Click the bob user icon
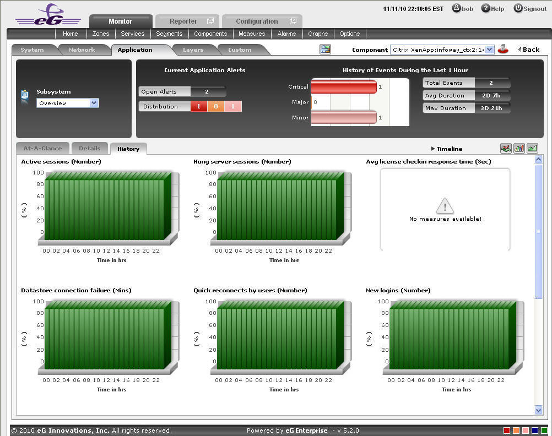 click(x=456, y=8)
